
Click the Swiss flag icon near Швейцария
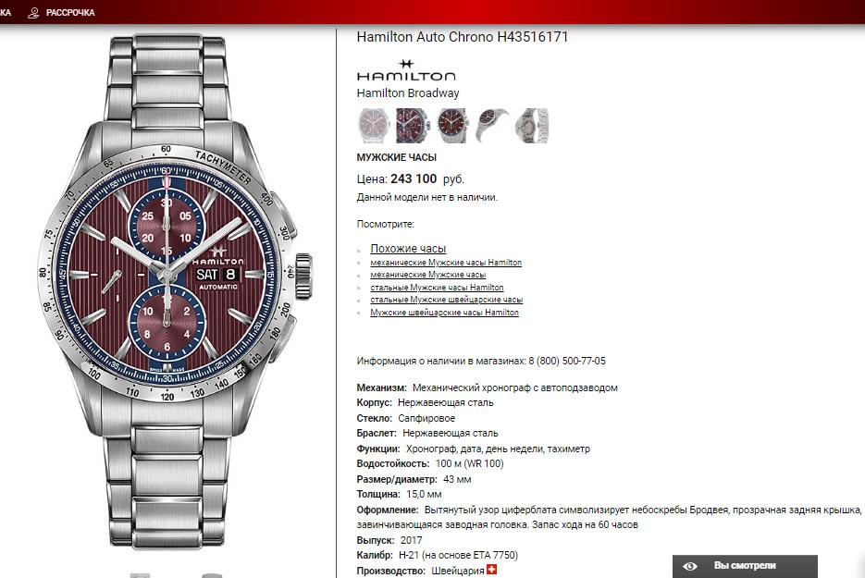pyautogui.click(x=491, y=570)
